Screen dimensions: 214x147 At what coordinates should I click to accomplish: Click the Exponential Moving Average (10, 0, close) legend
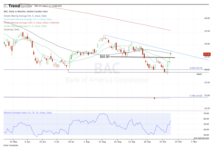28,19
